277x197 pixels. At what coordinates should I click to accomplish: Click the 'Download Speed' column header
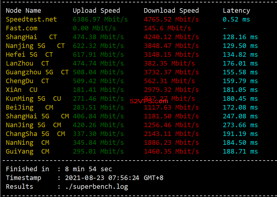[171, 11]
